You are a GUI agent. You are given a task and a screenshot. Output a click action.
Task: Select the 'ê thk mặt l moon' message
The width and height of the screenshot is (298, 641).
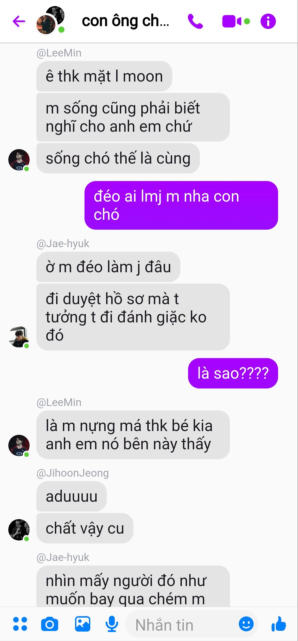tap(104, 76)
